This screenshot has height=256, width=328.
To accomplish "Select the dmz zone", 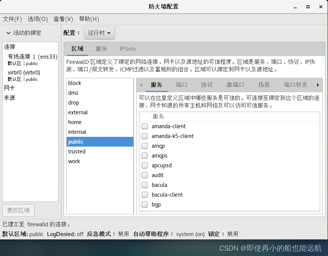I will coord(100,93).
